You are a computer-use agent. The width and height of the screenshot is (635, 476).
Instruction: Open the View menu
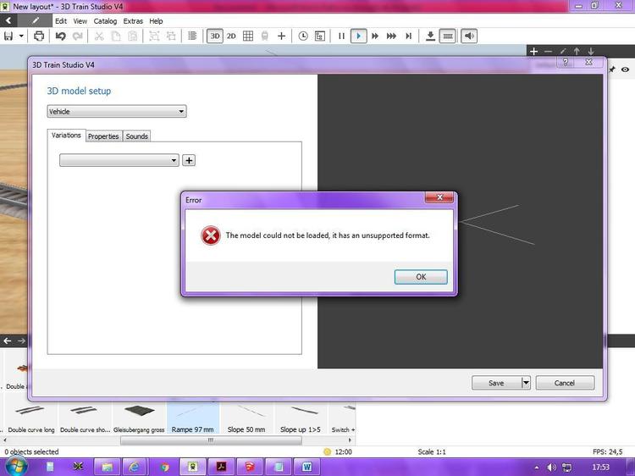coord(80,21)
